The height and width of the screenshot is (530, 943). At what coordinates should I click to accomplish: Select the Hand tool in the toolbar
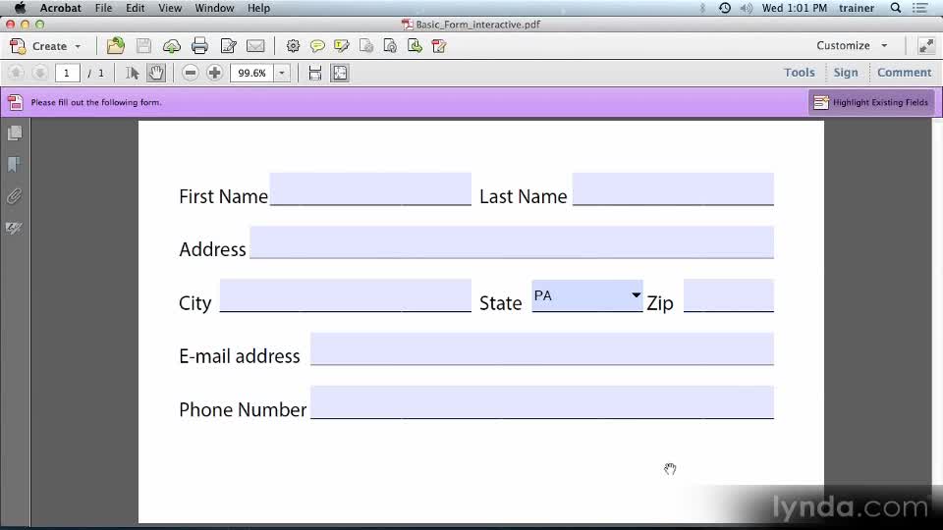(x=156, y=73)
